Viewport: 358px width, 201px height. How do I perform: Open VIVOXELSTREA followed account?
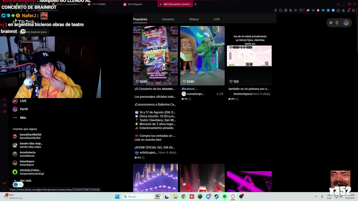click(28, 172)
